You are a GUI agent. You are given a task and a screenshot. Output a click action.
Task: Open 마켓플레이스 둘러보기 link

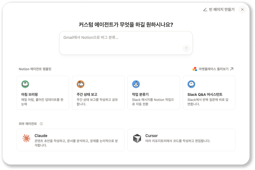213,69
